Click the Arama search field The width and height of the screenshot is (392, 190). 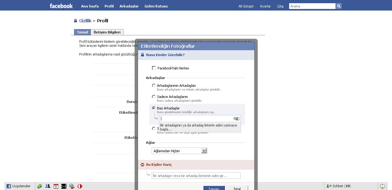click(x=312, y=6)
